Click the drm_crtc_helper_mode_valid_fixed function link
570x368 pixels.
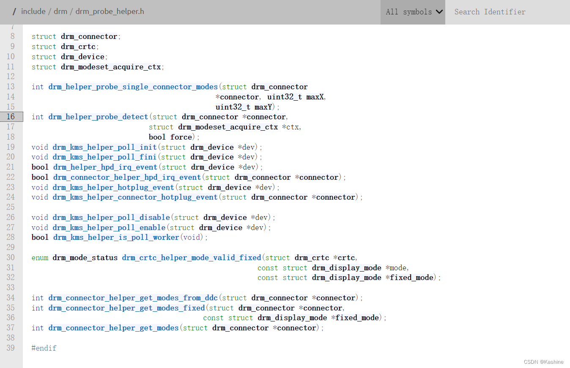(x=192, y=258)
